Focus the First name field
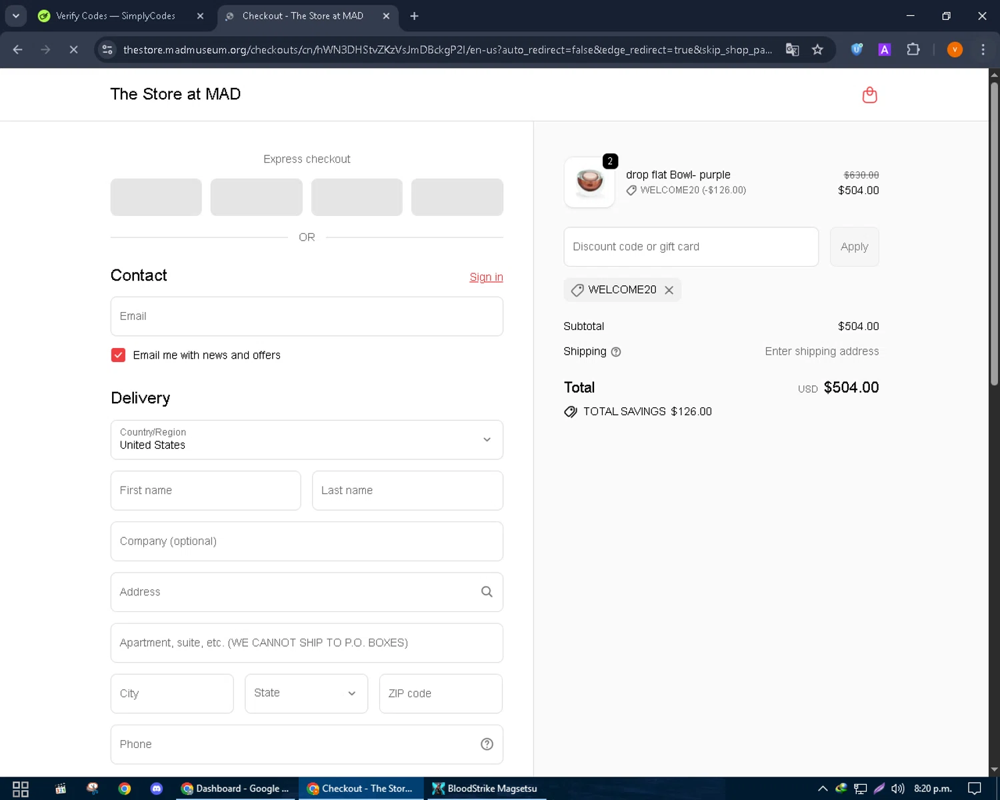 (x=205, y=491)
